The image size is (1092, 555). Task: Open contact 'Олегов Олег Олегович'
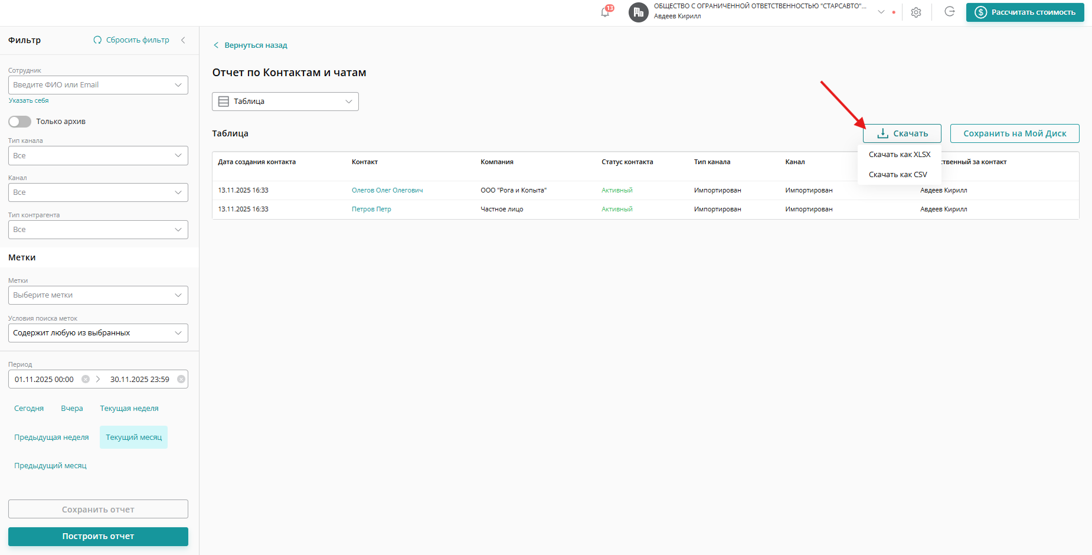[x=387, y=191]
